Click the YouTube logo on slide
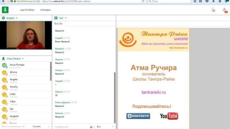 (169, 116)
